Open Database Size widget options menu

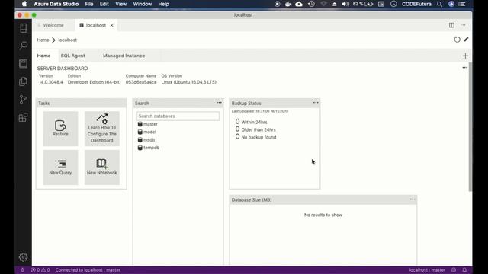click(x=413, y=199)
